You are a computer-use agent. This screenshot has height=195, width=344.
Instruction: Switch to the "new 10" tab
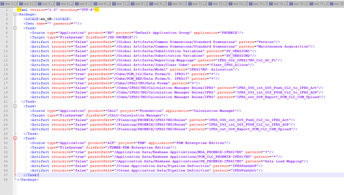coord(177,4)
